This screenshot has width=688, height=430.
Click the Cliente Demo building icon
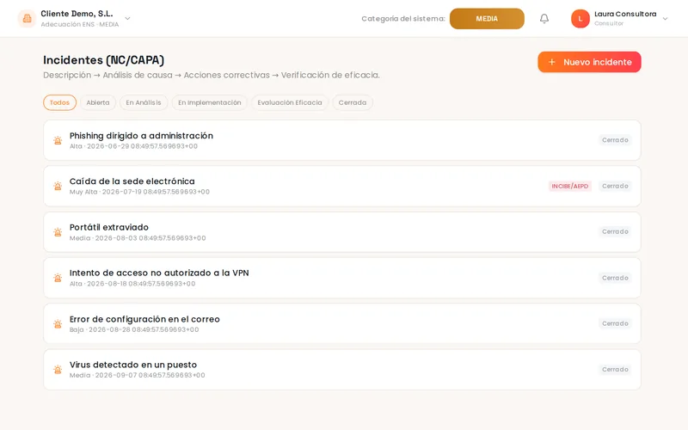click(27, 18)
